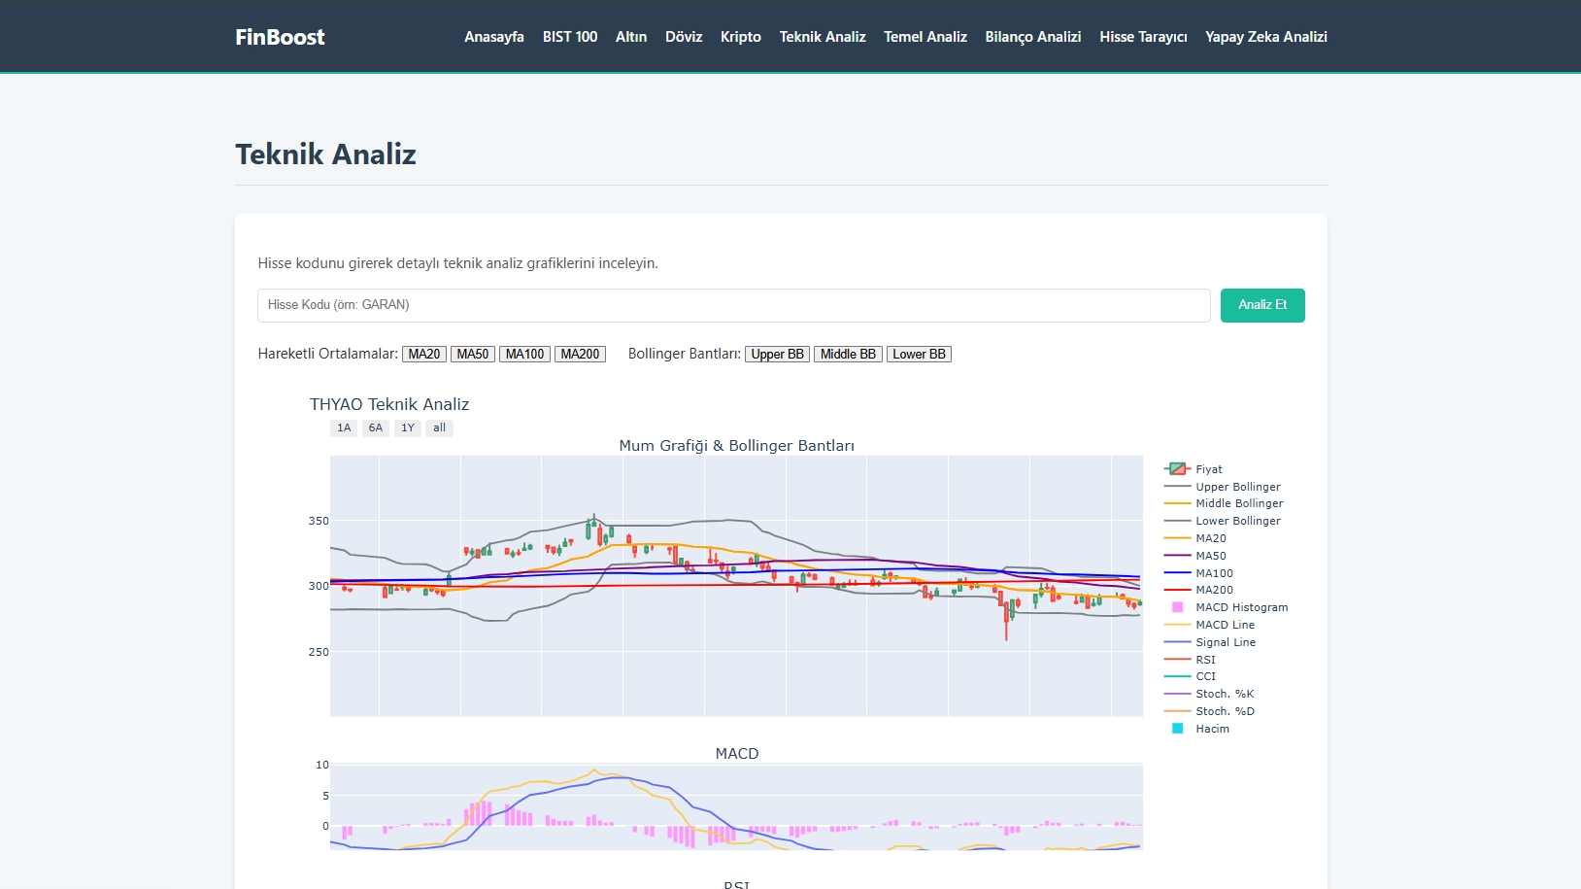Viewport: 1581px width, 889px height.
Task: Toggle the MA100 moving average button
Action: click(524, 355)
